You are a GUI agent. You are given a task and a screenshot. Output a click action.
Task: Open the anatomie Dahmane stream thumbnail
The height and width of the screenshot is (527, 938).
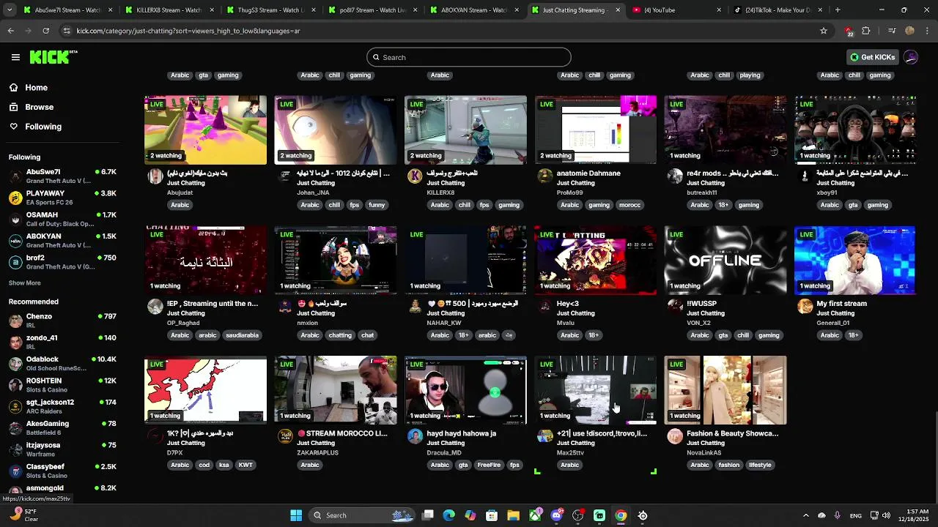point(596,130)
